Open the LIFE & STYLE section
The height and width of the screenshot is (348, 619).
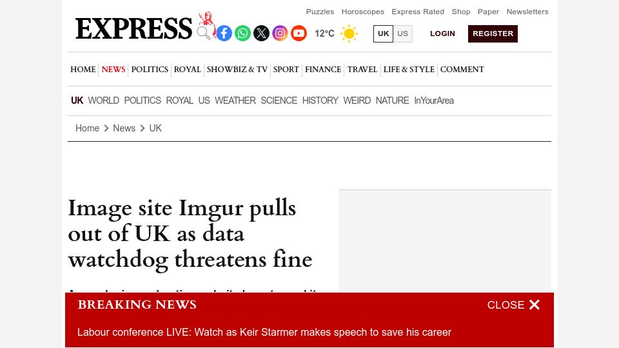point(409,70)
